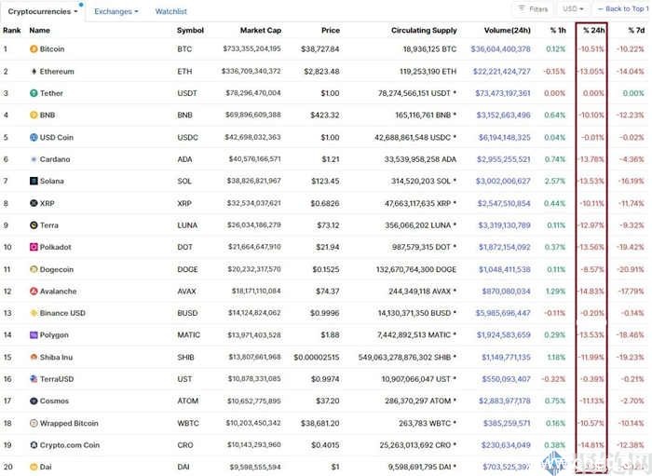Sort table by Market Cap column
Screen dimensions: 652x476
tap(261, 30)
